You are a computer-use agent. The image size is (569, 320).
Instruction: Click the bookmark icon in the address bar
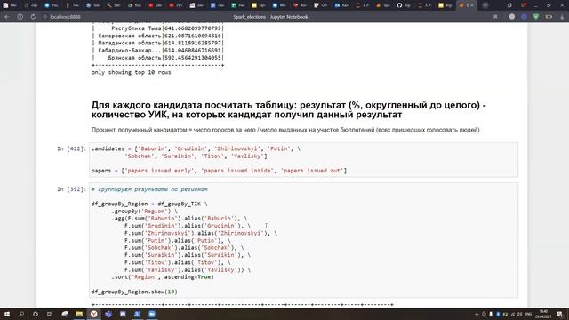[495, 17]
